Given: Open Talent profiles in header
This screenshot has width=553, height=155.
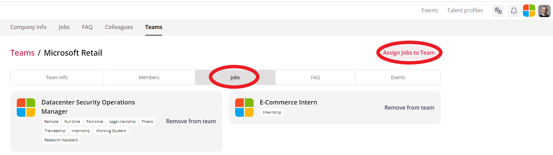Looking at the screenshot, I should click(x=465, y=10).
